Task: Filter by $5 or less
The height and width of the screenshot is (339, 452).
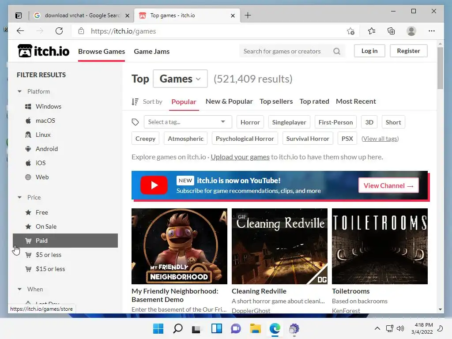Action: [49, 255]
